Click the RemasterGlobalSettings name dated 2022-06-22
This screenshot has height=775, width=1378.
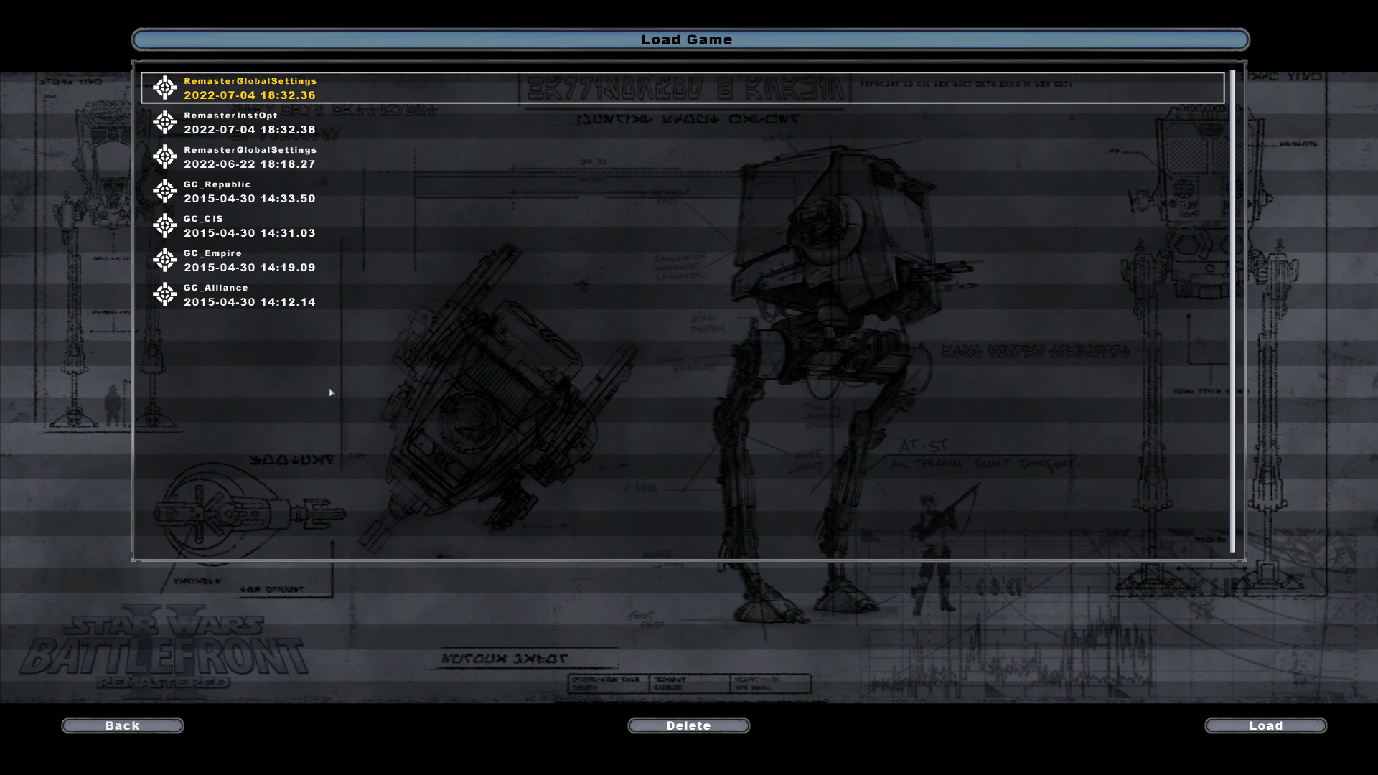250,150
